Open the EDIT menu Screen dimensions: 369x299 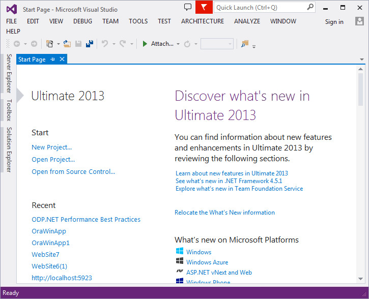pos(33,21)
